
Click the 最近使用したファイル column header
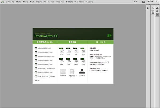tap(45, 42)
